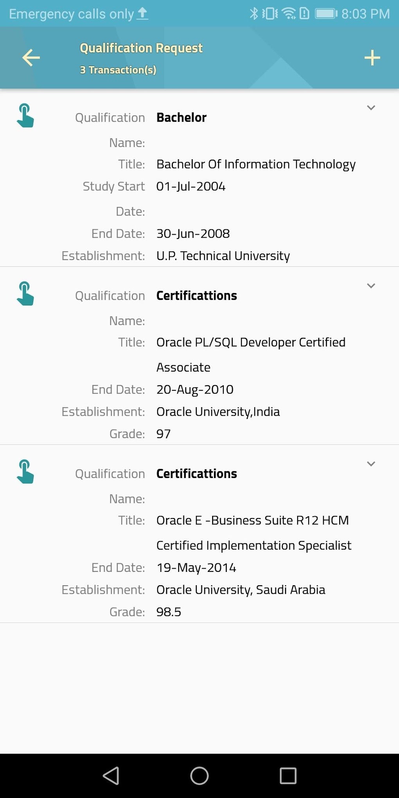This screenshot has height=798, width=399.
Task: Tap U.P. Technical University establishment
Action: click(x=223, y=256)
